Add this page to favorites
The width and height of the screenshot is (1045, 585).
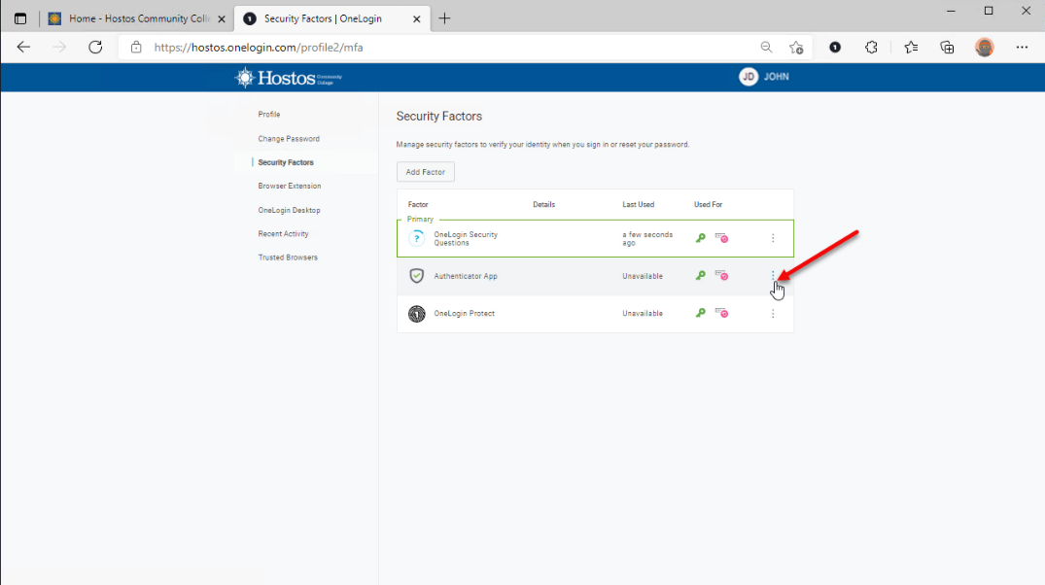(796, 48)
